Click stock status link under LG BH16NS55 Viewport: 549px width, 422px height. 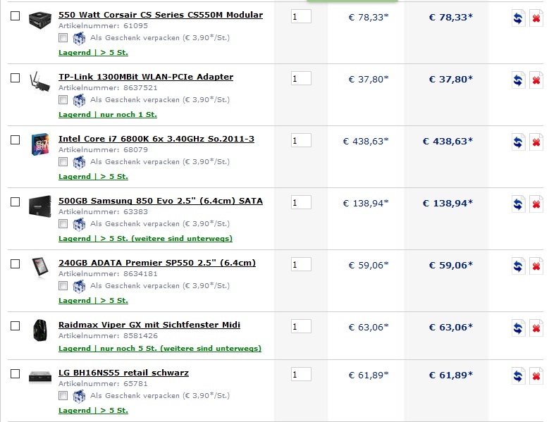(93, 410)
